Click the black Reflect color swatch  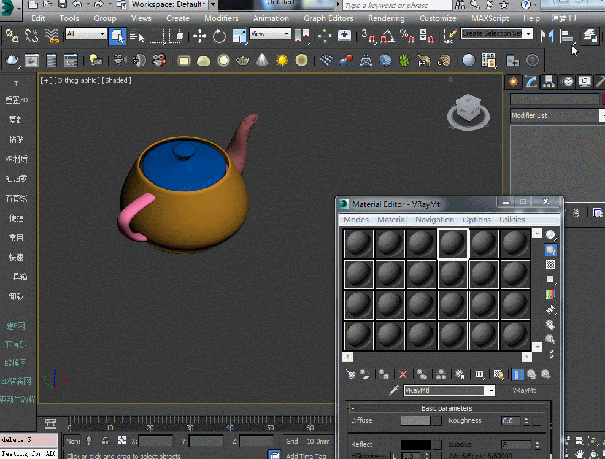(415, 444)
